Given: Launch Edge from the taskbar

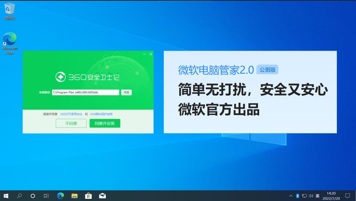Looking at the screenshot, I should click(60, 196).
